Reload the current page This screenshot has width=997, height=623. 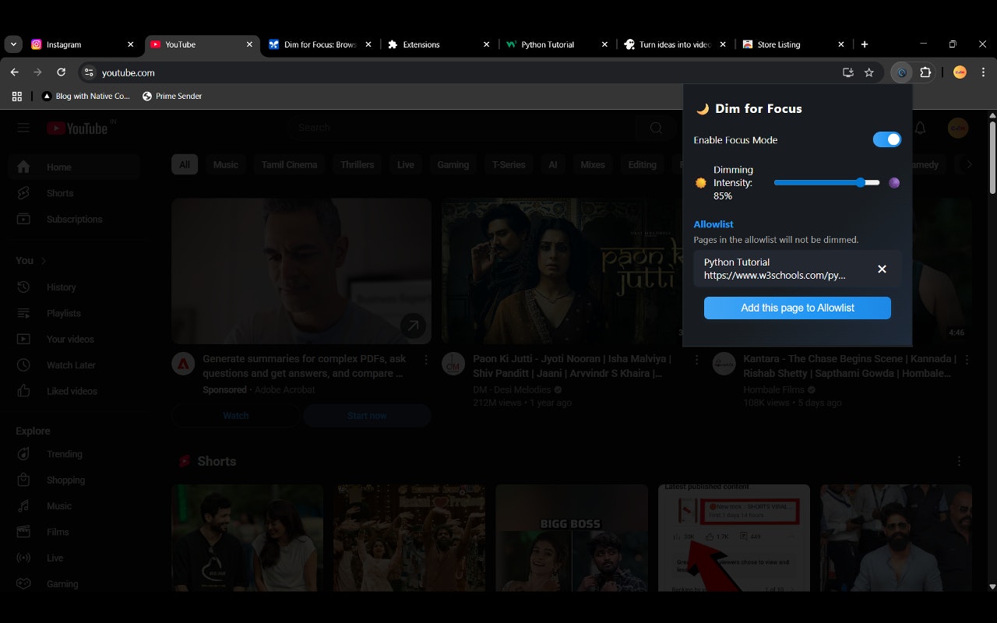pyautogui.click(x=61, y=72)
